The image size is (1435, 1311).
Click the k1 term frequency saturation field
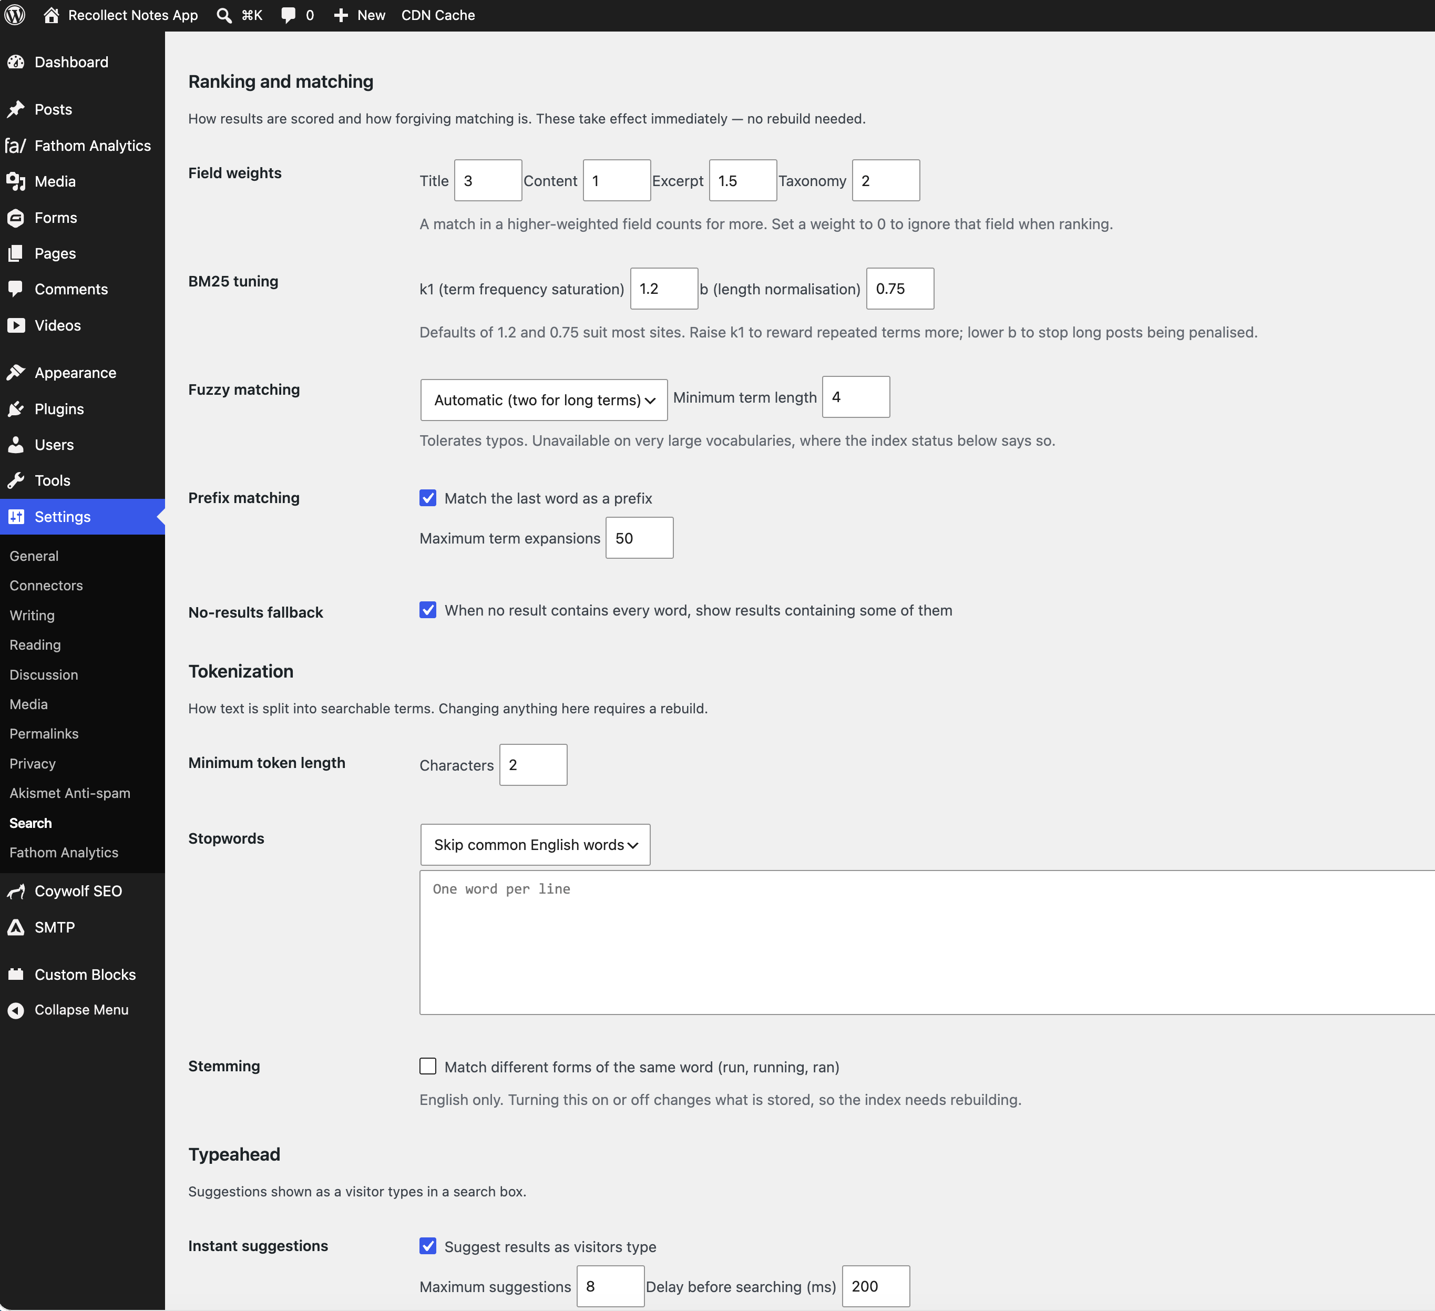pos(664,289)
